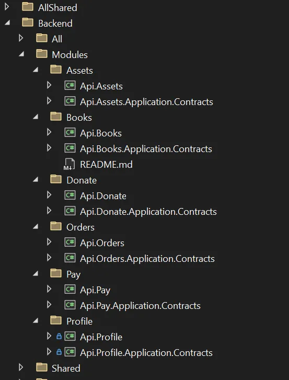Click the README.md markdown file icon
This screenshot has width=289, height=380.
70,164
